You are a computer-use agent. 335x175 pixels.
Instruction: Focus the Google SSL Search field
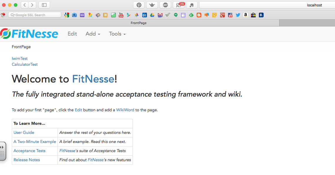[x=35, y=15]
